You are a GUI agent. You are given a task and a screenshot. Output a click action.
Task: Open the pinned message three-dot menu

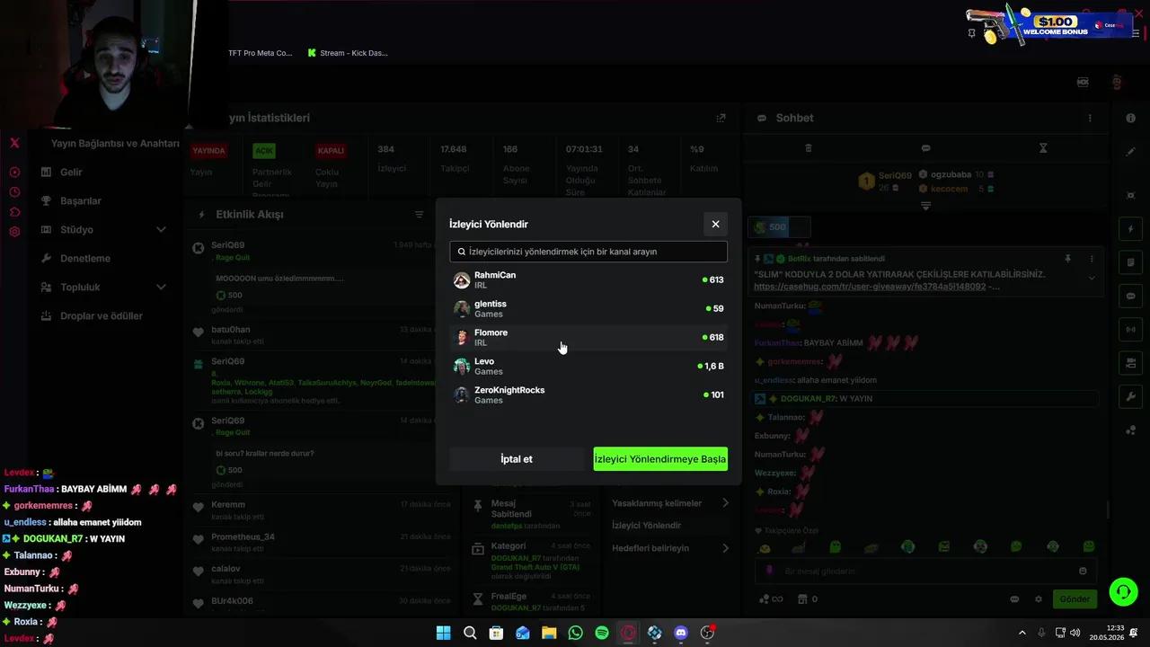(x=1092, y=259)
